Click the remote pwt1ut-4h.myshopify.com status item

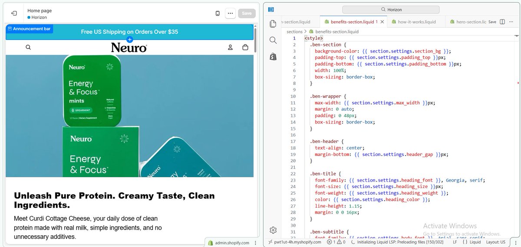pos(294,242)
